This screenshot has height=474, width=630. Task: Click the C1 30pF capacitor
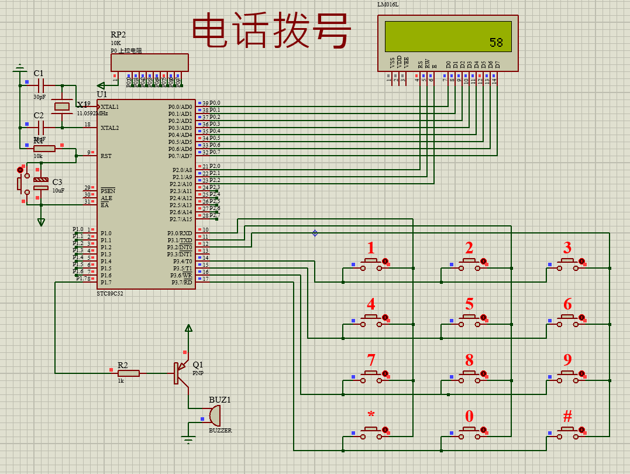[x=40, y=85]
